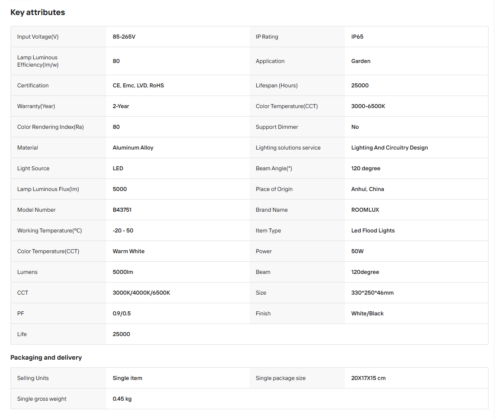Select the 85-265V input voltage value
The width and height of the screenshot is (495, 419).
[124, 37]
